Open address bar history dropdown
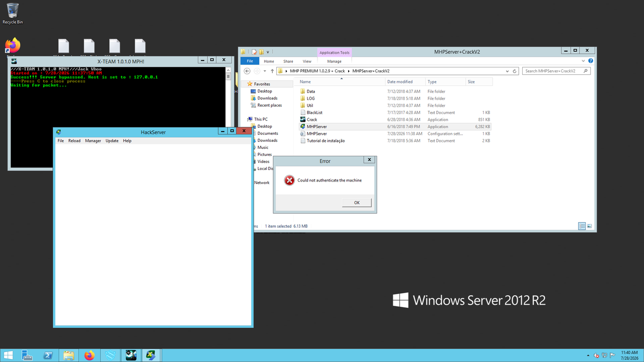 tap(507, 71)
